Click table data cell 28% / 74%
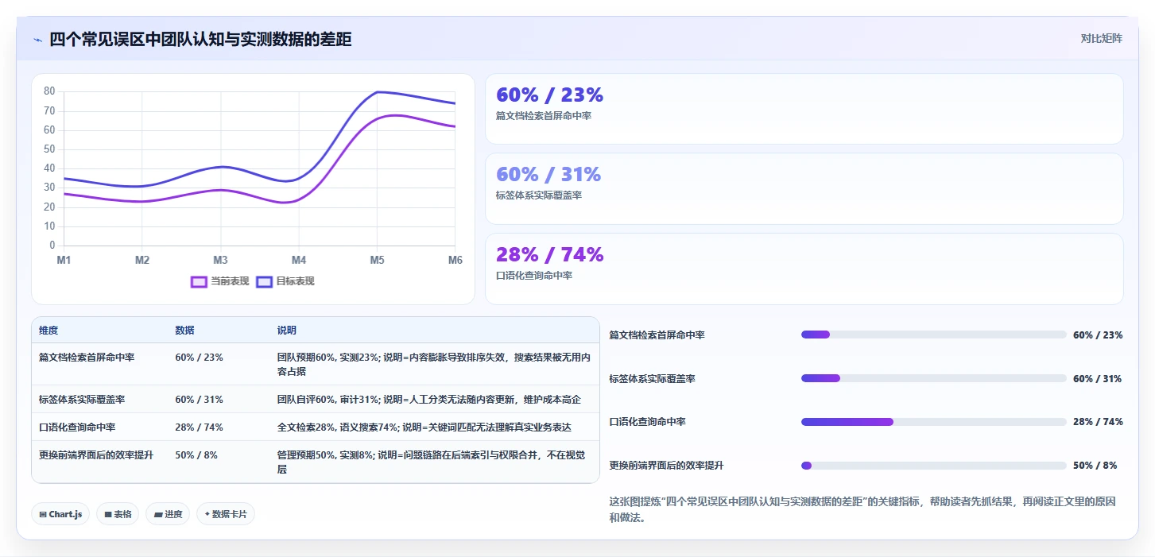The image size is (1155, 557). (199, 427)
